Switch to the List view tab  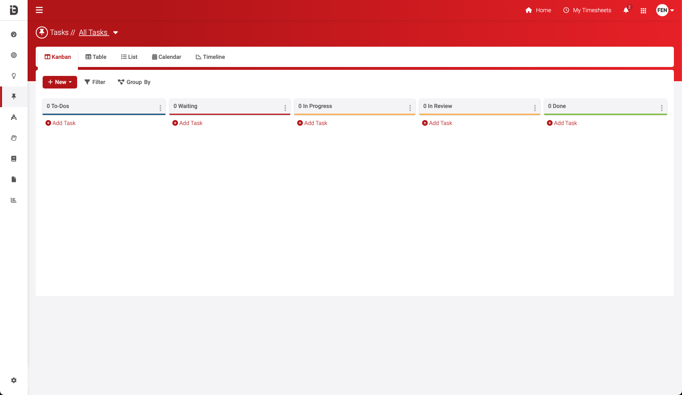pos(129,57)
